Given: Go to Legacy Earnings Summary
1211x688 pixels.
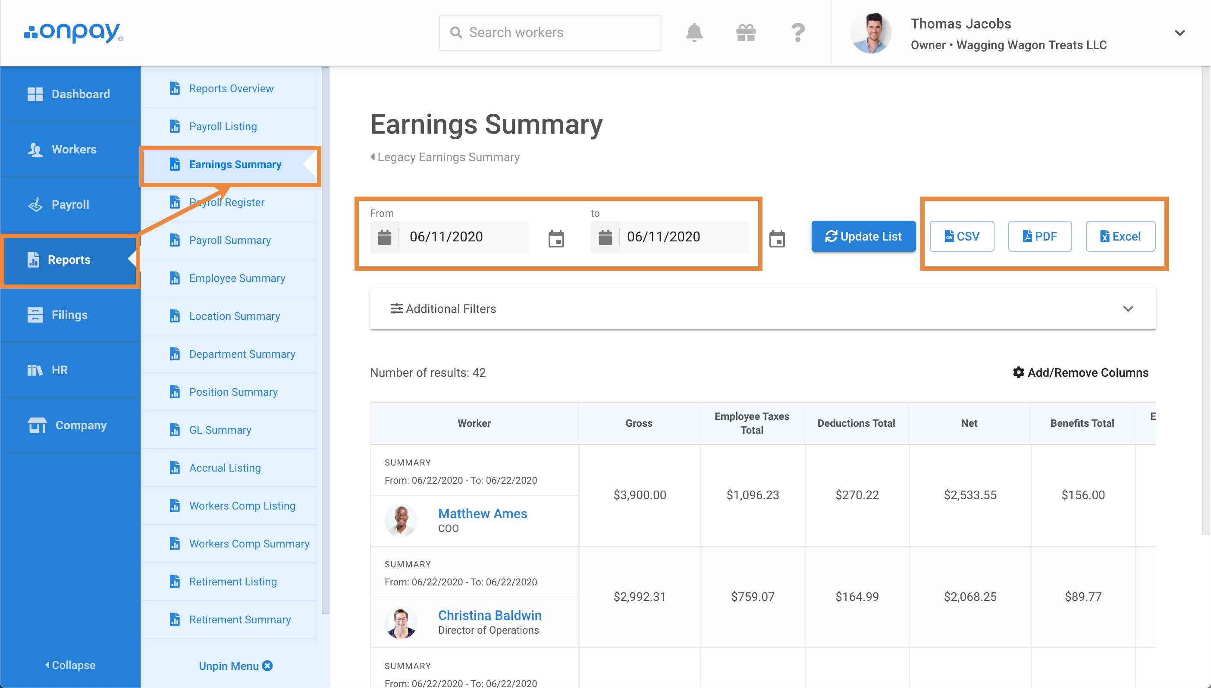Looking at the screenshot, I should [x=445, y=157].
